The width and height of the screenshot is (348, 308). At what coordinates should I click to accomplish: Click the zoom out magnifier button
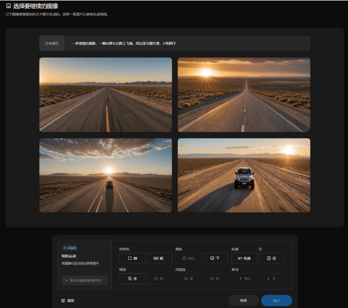159,279
